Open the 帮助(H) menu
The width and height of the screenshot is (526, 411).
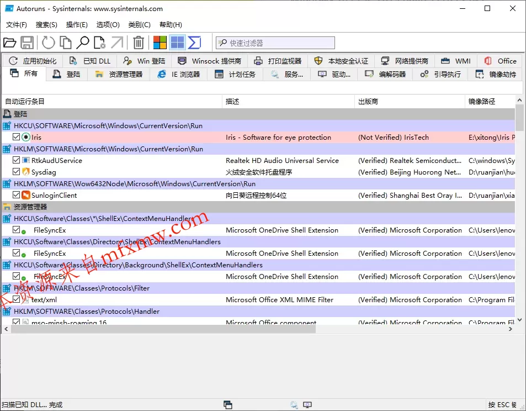click(x=171, y=24)
